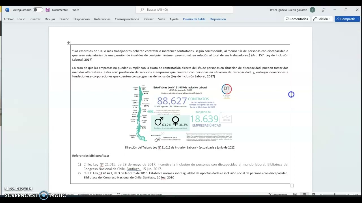Open the Vista tab
Viewport: 362px width, 203px height.
pyautogui.click(x=161, y=19)
